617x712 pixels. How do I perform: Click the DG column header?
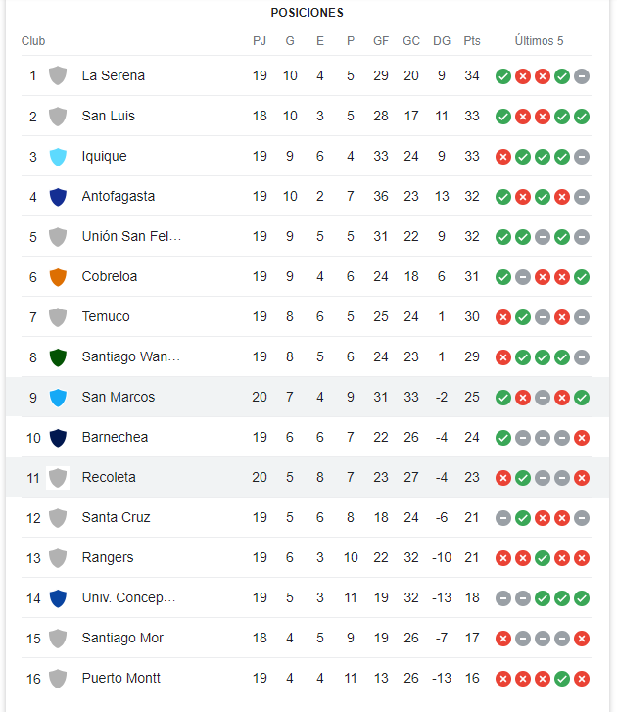pyautogui.click(x=442, y=41)
